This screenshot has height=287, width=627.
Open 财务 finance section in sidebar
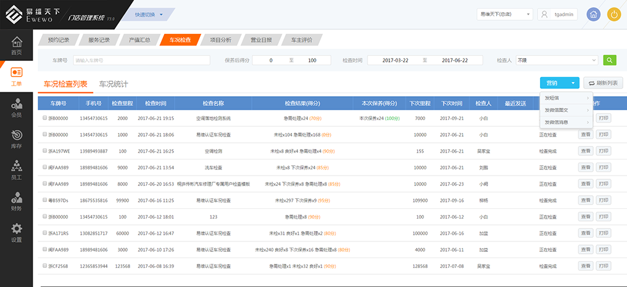click(17, 201)
